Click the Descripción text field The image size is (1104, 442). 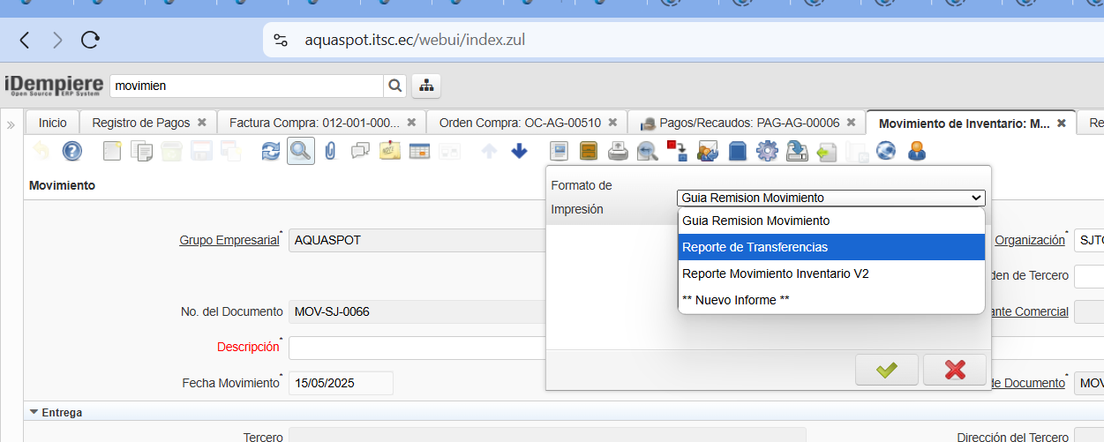coord(417,348)
